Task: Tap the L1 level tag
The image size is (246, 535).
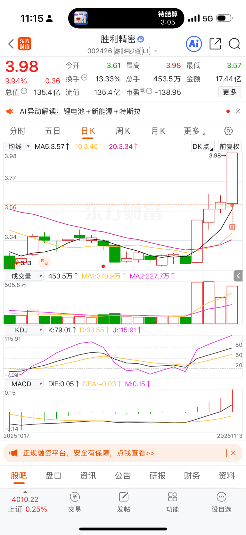Action: coord(146,51)
